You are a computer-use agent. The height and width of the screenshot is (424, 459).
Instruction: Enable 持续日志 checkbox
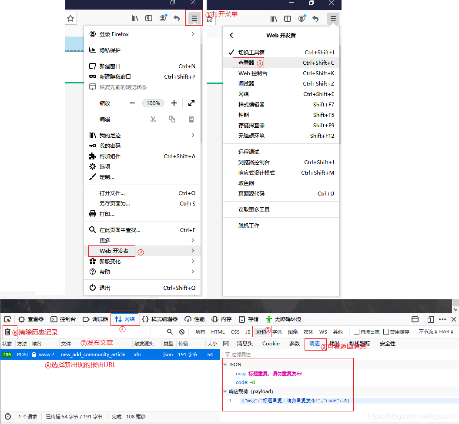tap(356, 331)
